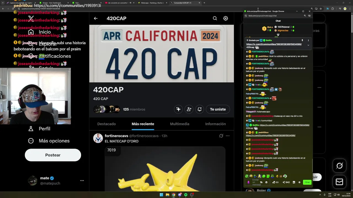
Task: Open the golden matecap image in post
Action: pyautogui.click(x=165, y=169)
